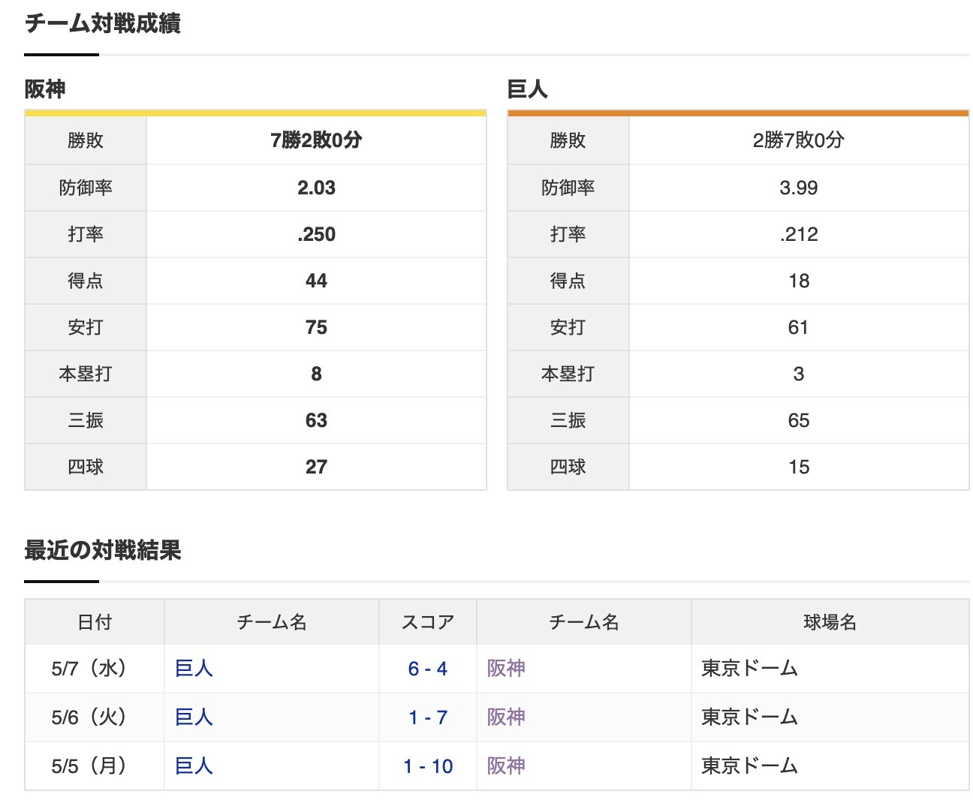Open the 巨人 team link in the 5/7 row

pos(194,669)
